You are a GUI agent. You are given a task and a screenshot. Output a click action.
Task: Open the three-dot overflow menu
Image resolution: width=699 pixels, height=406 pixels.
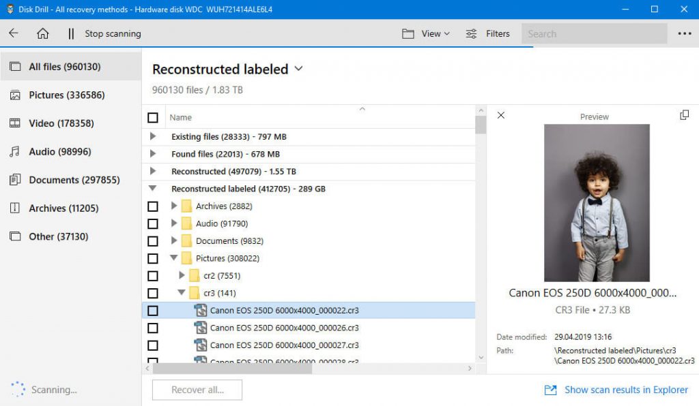coord(685,33)
